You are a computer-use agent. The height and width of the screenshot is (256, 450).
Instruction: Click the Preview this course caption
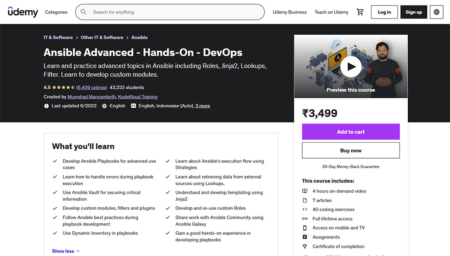click(351, 90)
